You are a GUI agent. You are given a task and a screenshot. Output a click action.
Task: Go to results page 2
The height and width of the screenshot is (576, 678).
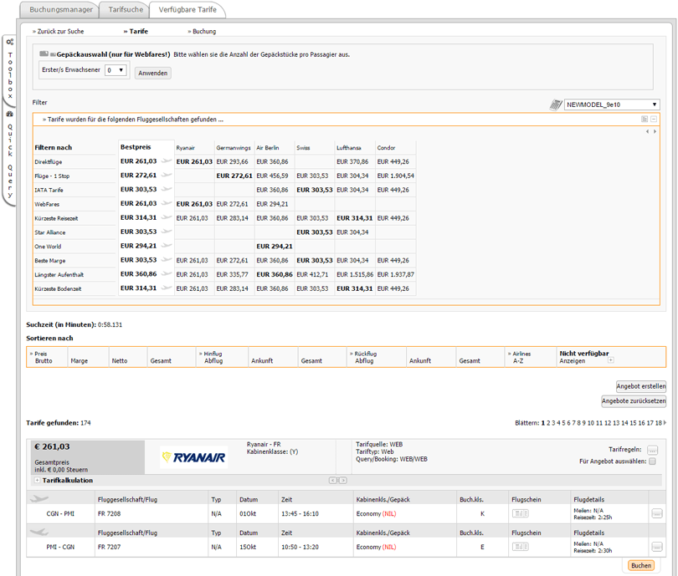tap(548, 423)
